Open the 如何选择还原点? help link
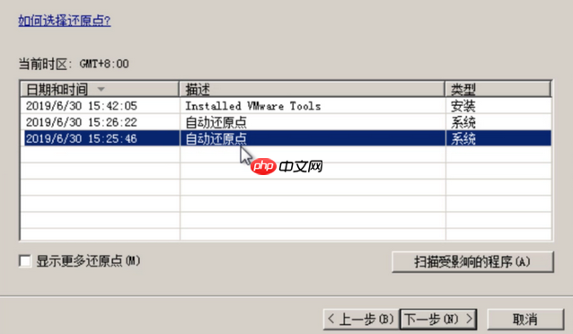 [x=65, y=21]
